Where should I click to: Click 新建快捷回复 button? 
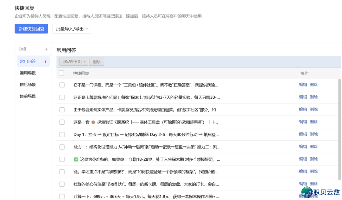click(x=31, y=29)
